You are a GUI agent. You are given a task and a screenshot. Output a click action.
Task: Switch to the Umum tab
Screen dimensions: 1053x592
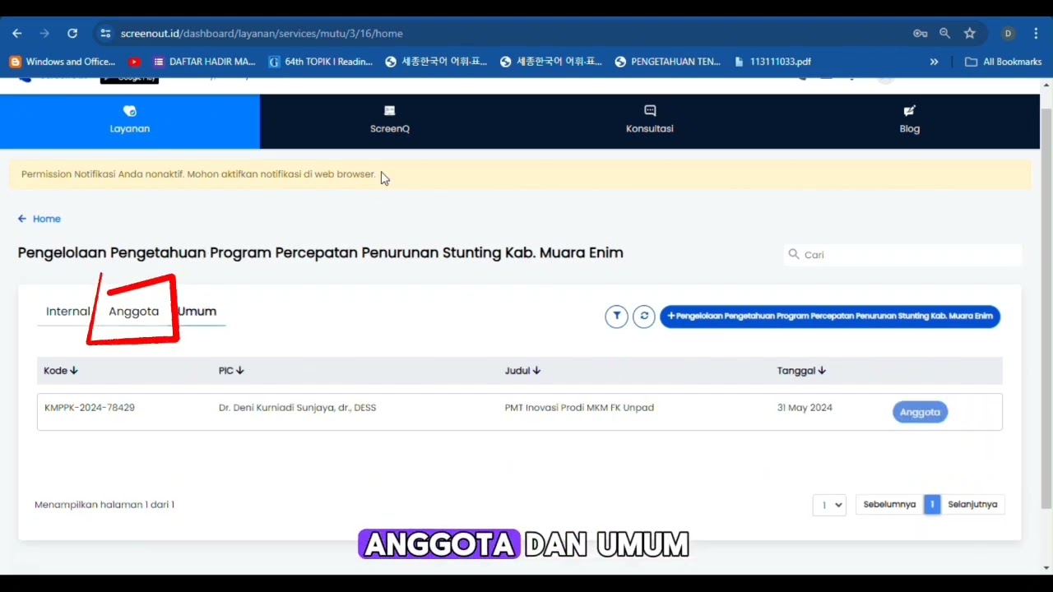197,312
